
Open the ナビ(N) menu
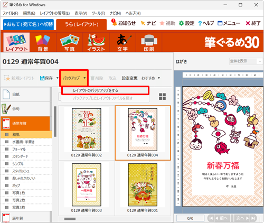(115, 13)
